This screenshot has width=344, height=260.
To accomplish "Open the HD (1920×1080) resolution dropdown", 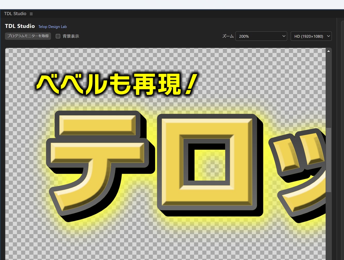I will pyautogui.click(x=311, y=36).
